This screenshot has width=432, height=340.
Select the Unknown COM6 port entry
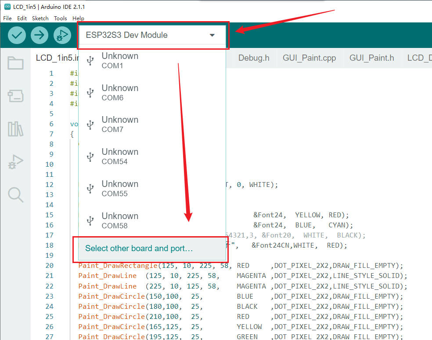[x=152, y=92]
